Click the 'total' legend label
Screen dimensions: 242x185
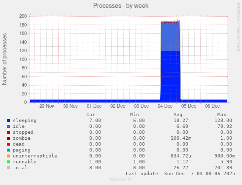(x=20, y=168)
